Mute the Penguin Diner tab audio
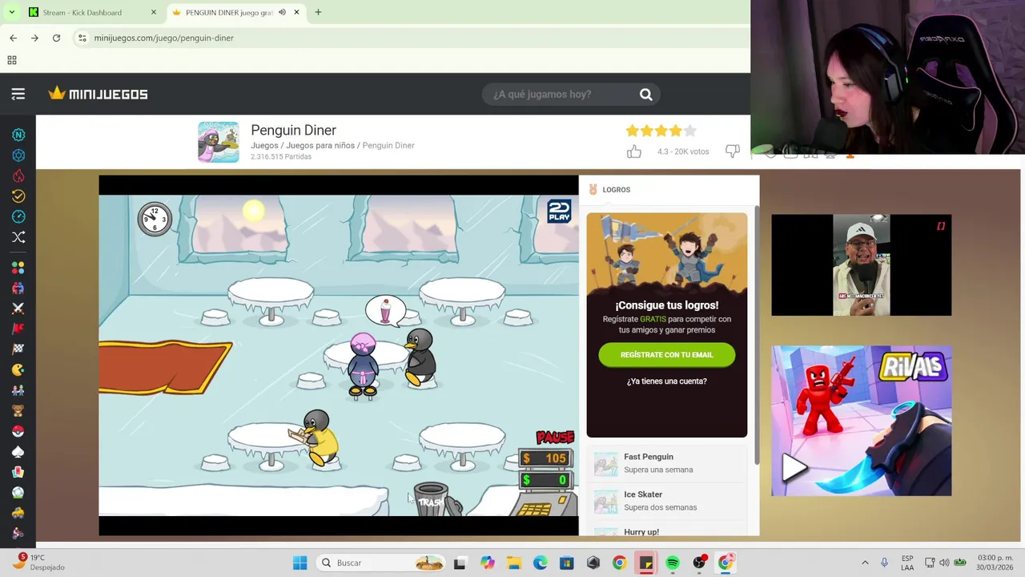1025x577 pixels. 282,12
